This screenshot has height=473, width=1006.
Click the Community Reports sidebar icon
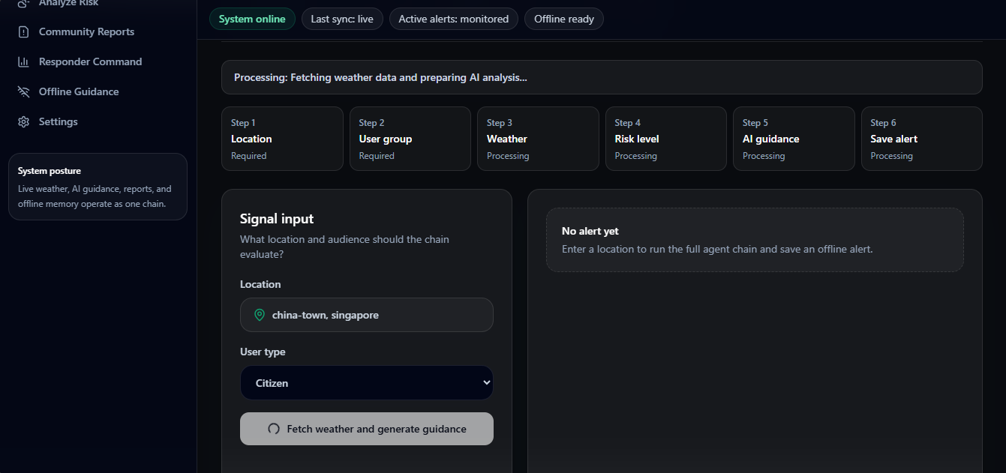tap(24, 31)
